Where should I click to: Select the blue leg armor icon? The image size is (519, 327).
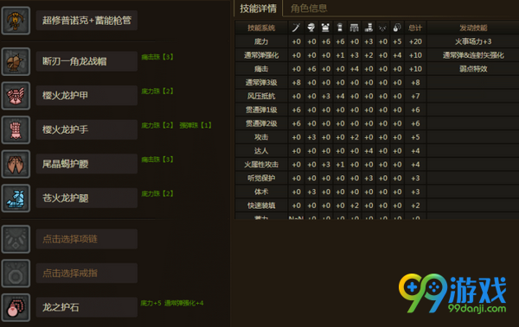pyautogui.click(x=16, y=198)
